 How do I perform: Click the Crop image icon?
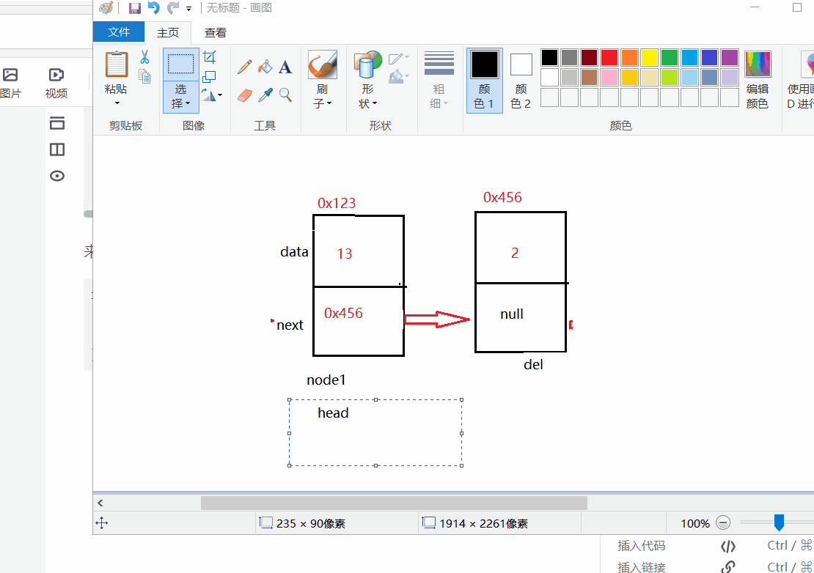209,56
